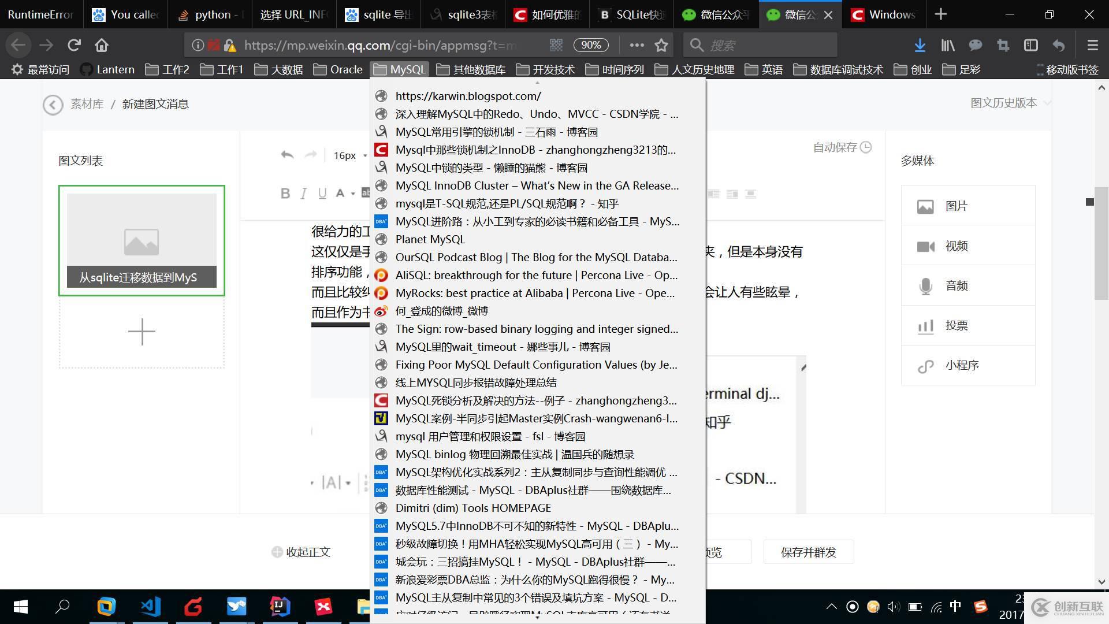Switch to the Windows tab
Image resolution: width=1109 pixels, height=624 pixels.
click(x=884, y=14)
